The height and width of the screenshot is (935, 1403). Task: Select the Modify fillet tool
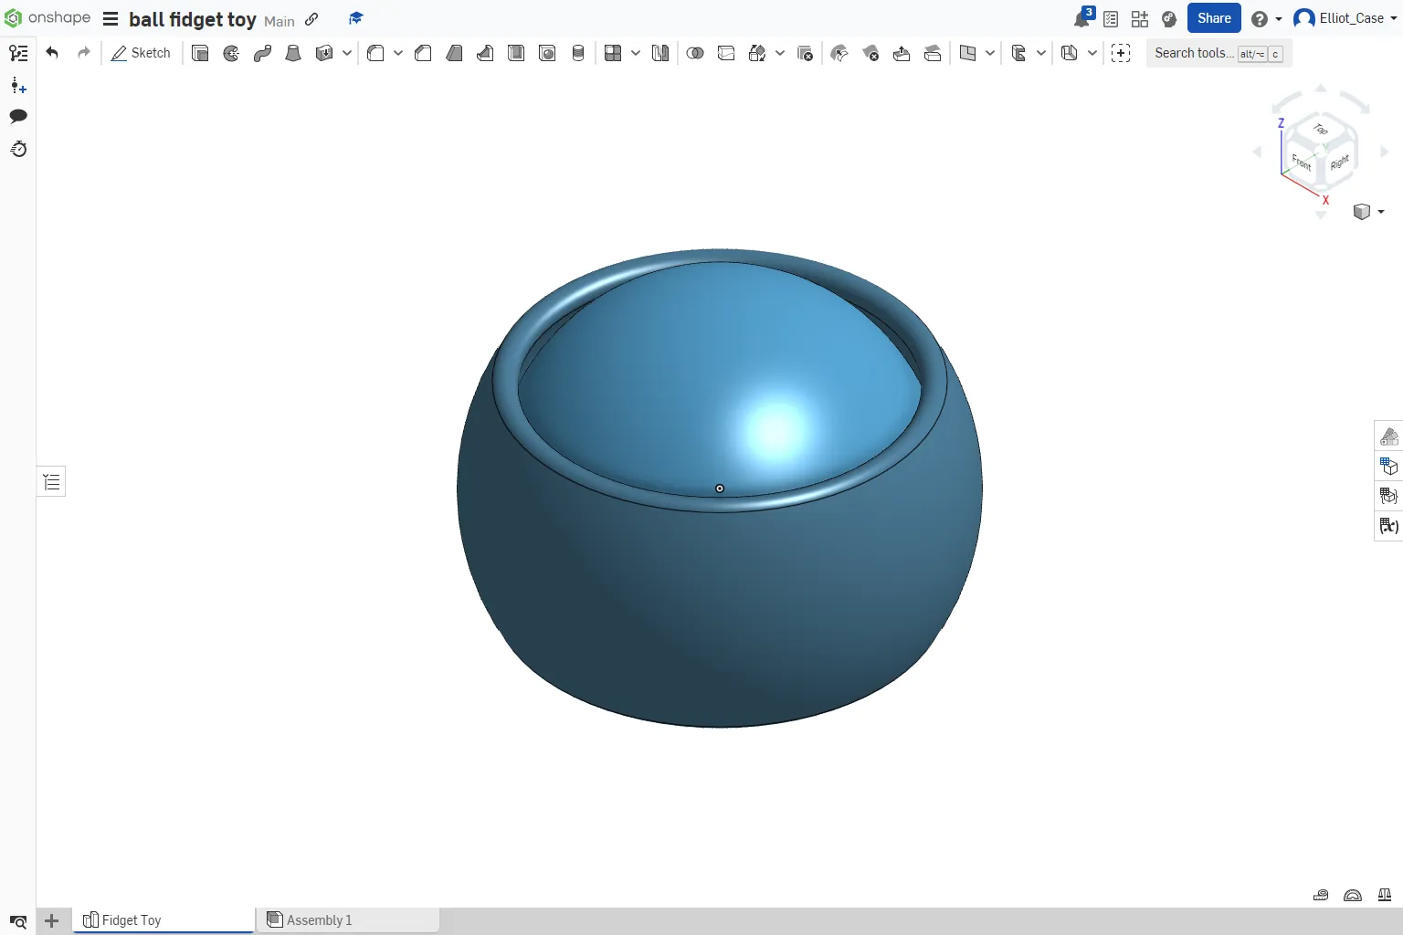pos(839,53)
